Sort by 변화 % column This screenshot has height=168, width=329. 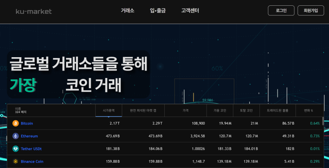pos(309,110)
